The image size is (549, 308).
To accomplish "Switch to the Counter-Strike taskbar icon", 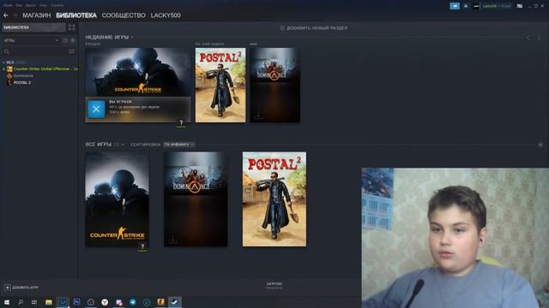I will pyautogui.click(x=160, y=302).
